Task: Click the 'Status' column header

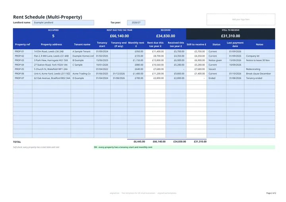Action: point(216,44)
